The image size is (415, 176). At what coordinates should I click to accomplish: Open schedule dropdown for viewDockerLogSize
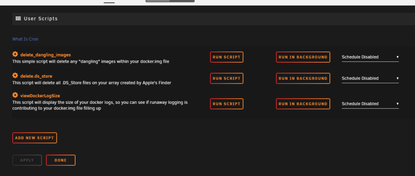(x=370, y=104)
